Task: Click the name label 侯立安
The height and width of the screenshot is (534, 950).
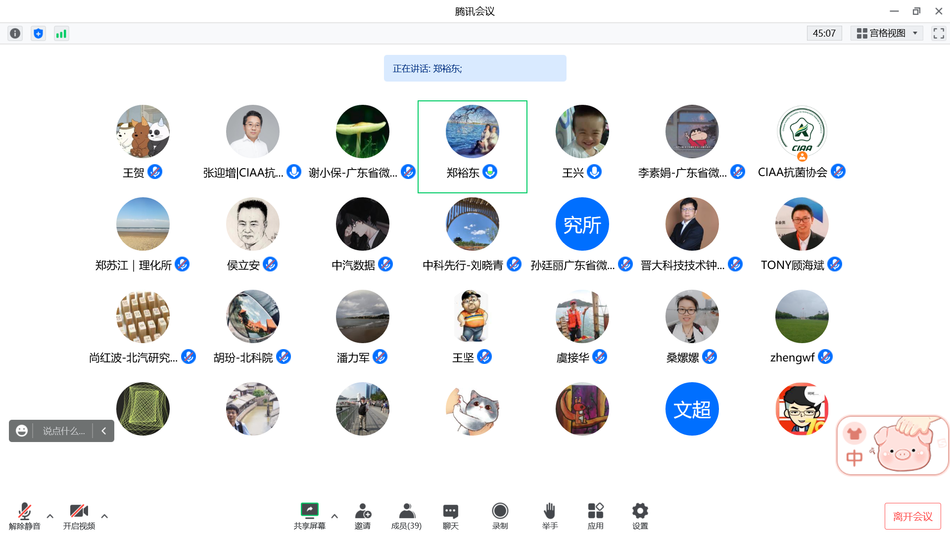Action: click(x=243, y=266)
